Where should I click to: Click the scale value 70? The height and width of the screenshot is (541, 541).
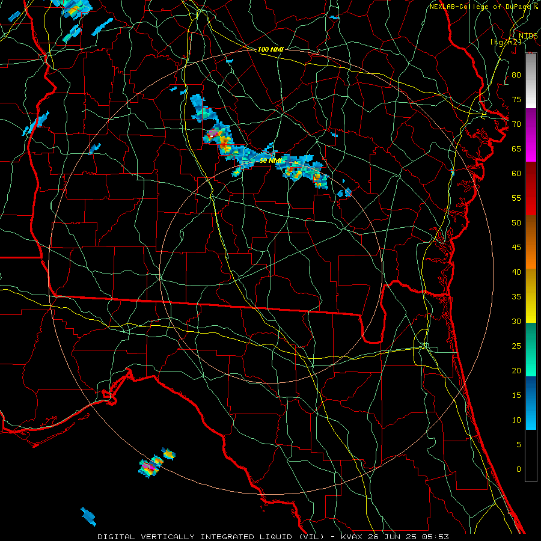[516, 124]
